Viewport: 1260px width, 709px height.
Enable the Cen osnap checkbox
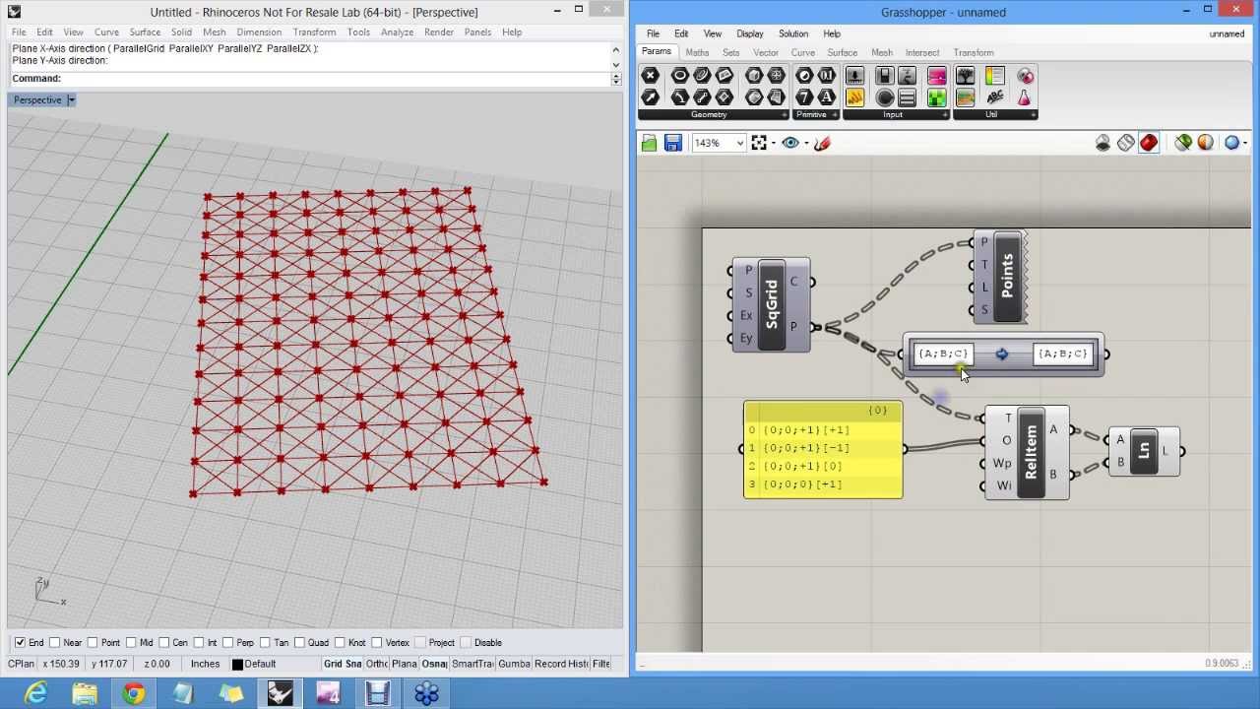(164, 643)
